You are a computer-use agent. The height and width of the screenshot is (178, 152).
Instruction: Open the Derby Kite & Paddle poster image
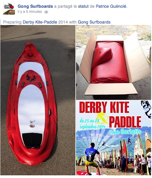pyautogui.click(x=114, y=138)
